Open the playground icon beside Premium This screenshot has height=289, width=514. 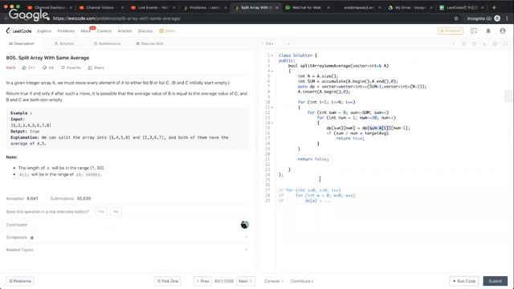point(474,31)
